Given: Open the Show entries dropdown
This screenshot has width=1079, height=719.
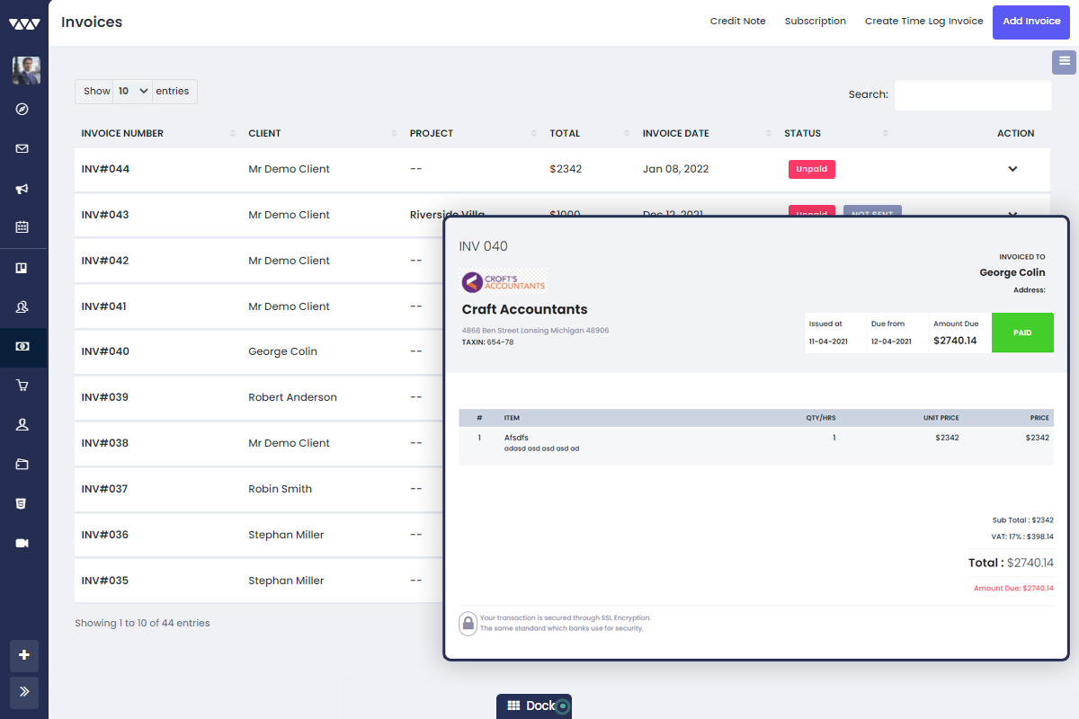Looking at the screenshot, I should pyautogui.click(x=131, y=91).
